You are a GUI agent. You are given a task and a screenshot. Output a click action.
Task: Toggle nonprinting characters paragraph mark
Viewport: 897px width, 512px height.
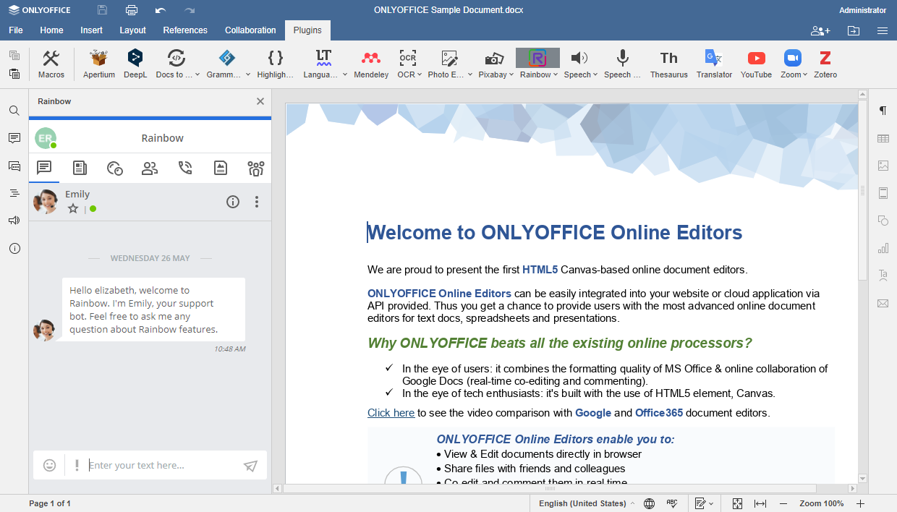883,111
